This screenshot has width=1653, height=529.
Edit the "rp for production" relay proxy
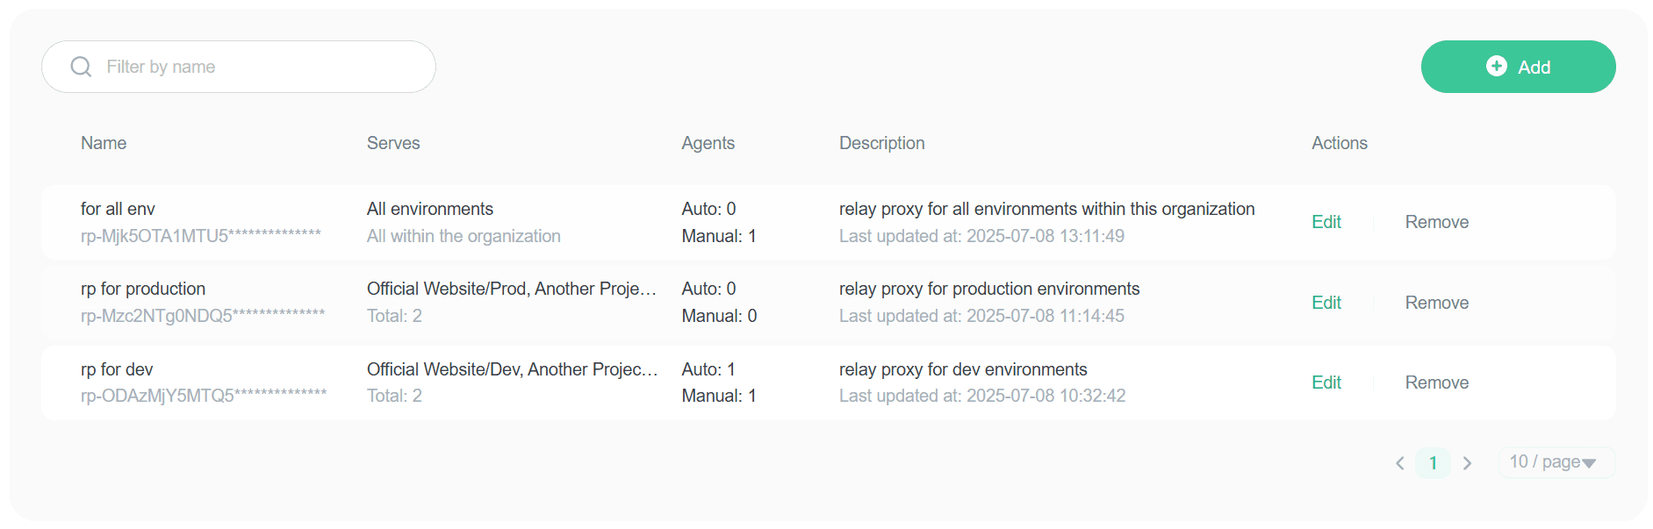[x=1326, y=302]
